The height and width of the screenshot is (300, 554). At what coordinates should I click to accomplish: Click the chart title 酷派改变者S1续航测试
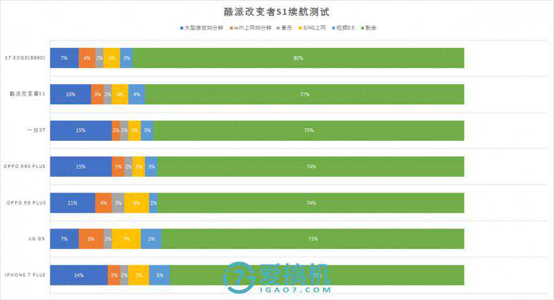276,12
